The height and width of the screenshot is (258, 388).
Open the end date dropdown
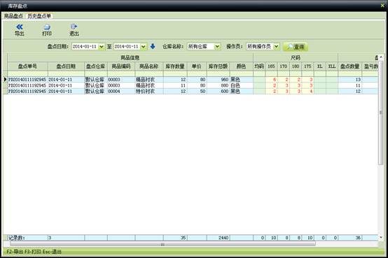[x=144, y=47]
